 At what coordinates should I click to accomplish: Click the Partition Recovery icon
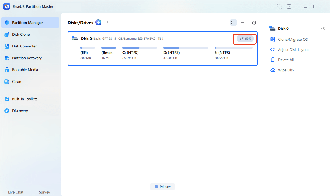point(7,58)
